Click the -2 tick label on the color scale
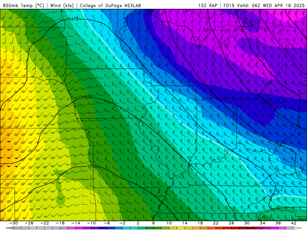The image size is (307, 230). [x=122, y=223]
